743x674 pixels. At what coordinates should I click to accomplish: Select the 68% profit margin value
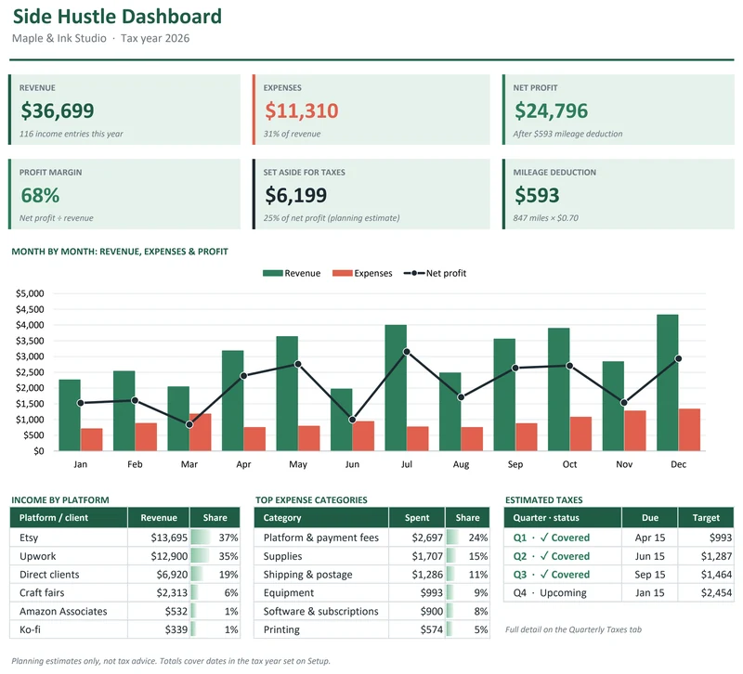click(x=40, y=195)
